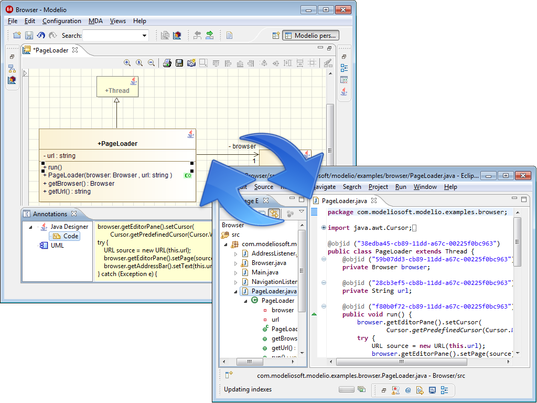Select the +Thread class in the diagram
The height and width of the screenshot is (403, 537).
point(117,87)
